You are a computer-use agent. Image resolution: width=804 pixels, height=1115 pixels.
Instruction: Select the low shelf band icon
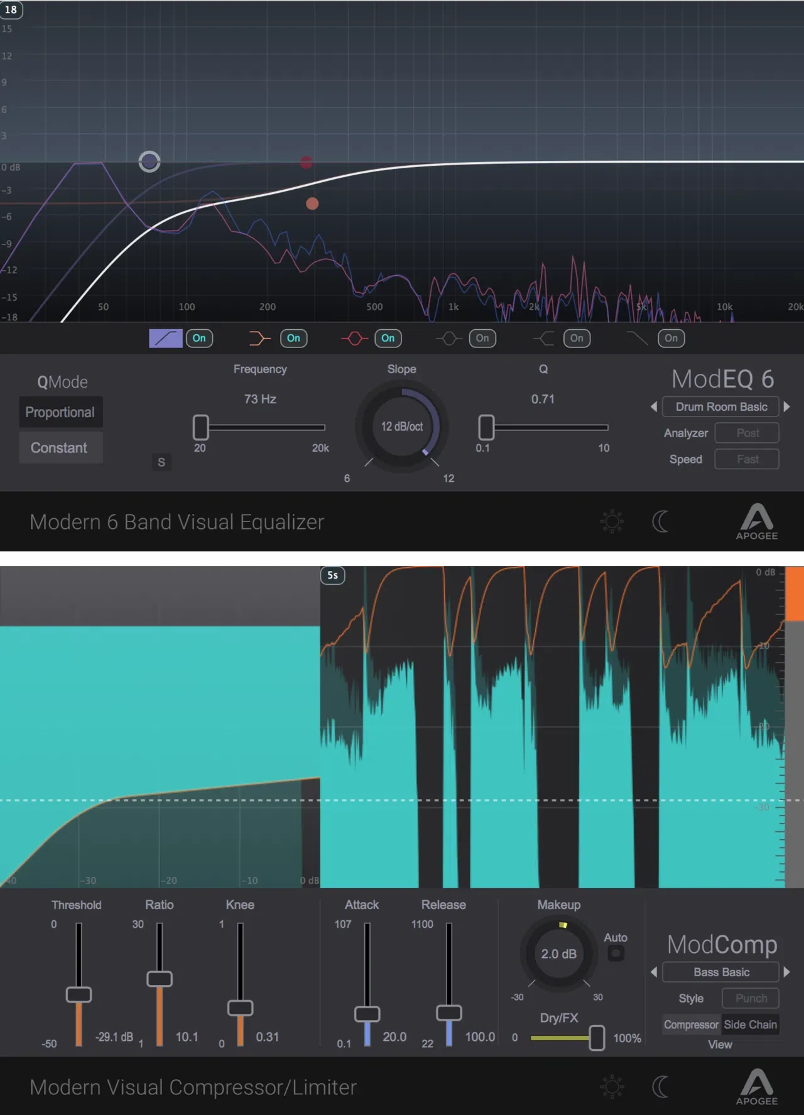pyautogui.click(x=259, y=339)
